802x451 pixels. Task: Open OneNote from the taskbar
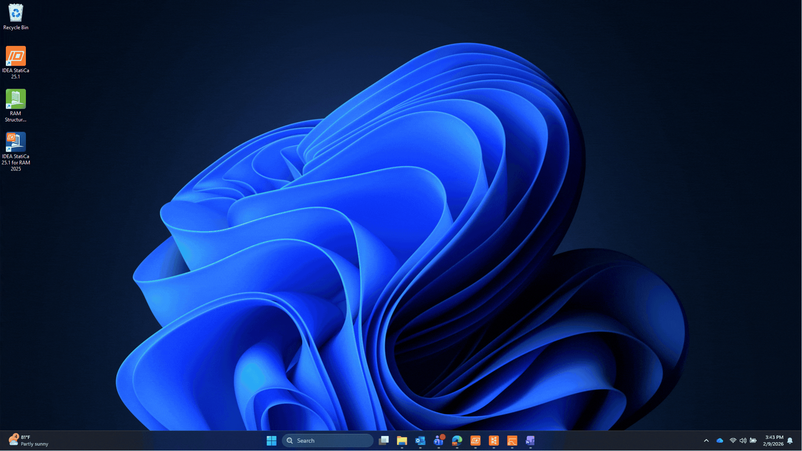point(530,441)
